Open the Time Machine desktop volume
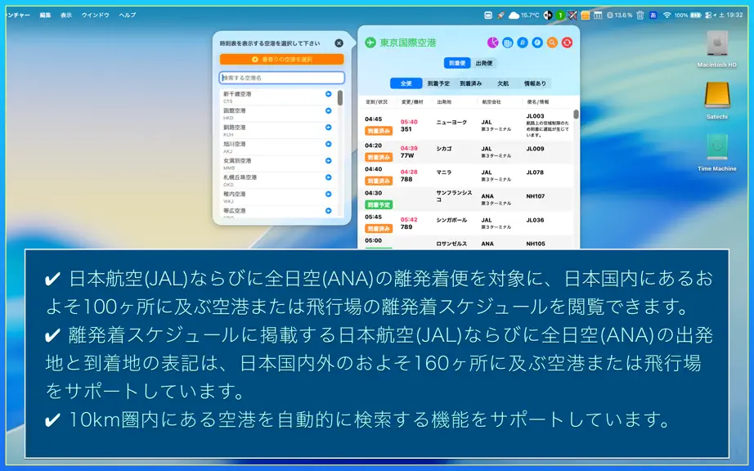The image size is (754, 471). [x=717, y=152]
